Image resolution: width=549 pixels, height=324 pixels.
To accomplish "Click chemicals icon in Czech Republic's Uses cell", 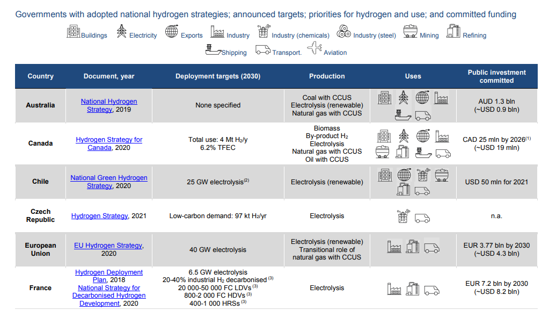I will [x=403, y=217].
